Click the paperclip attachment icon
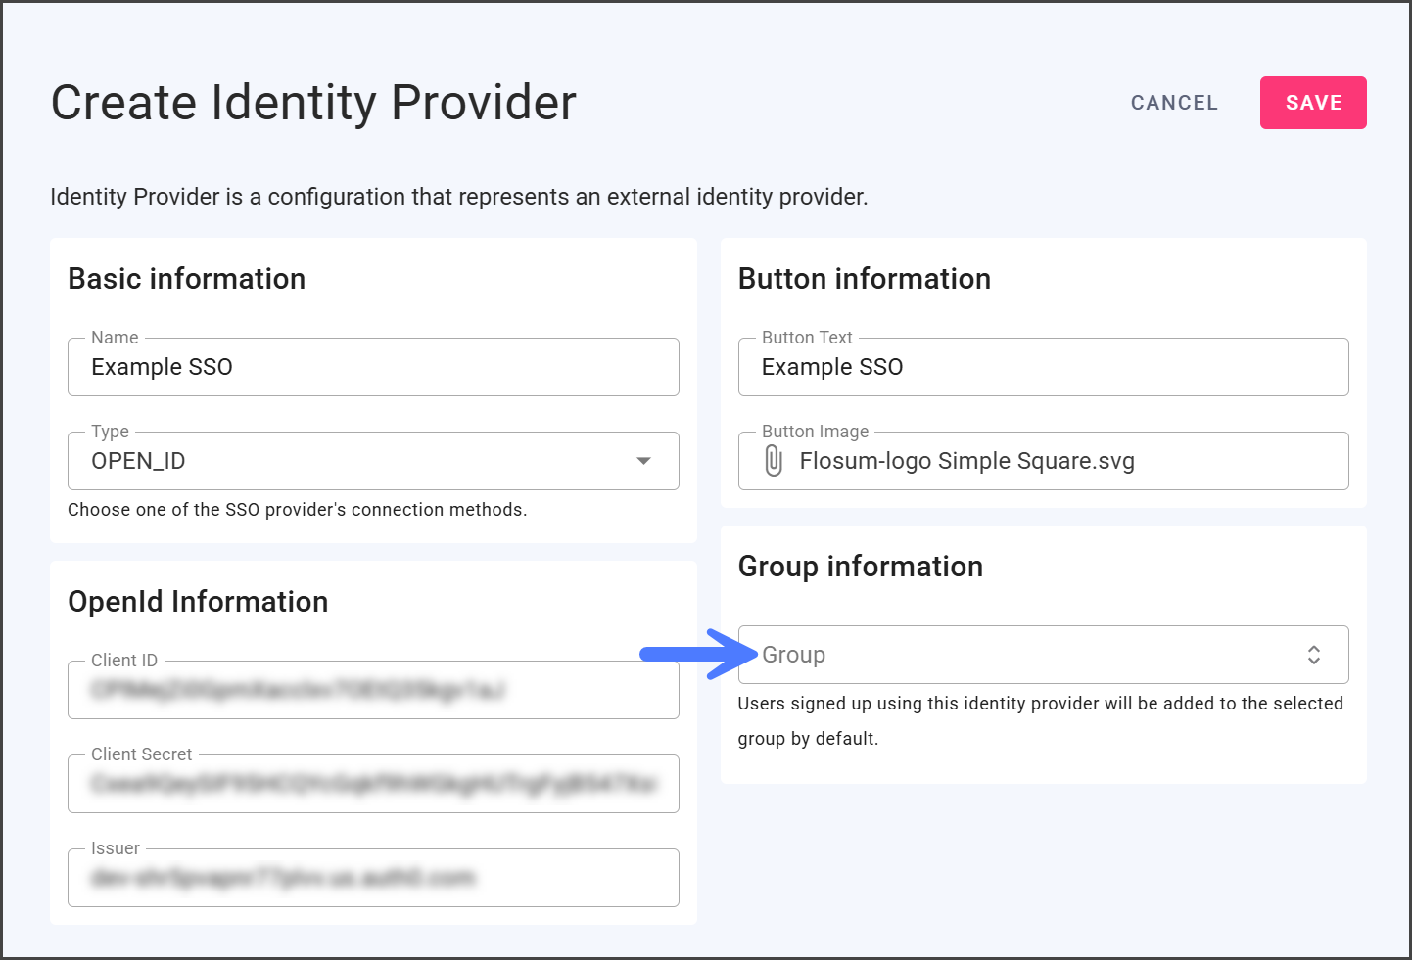Image resolution: width=1412 pixels, height=960 pixels. click(x=774, y=461)
